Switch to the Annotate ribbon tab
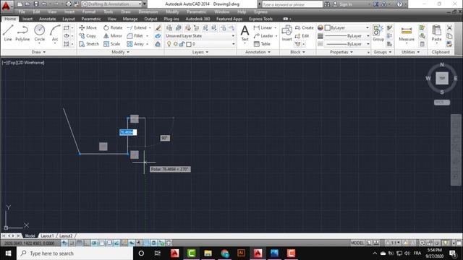This screenshot has width=463, height=260. (x=48, y=19)
